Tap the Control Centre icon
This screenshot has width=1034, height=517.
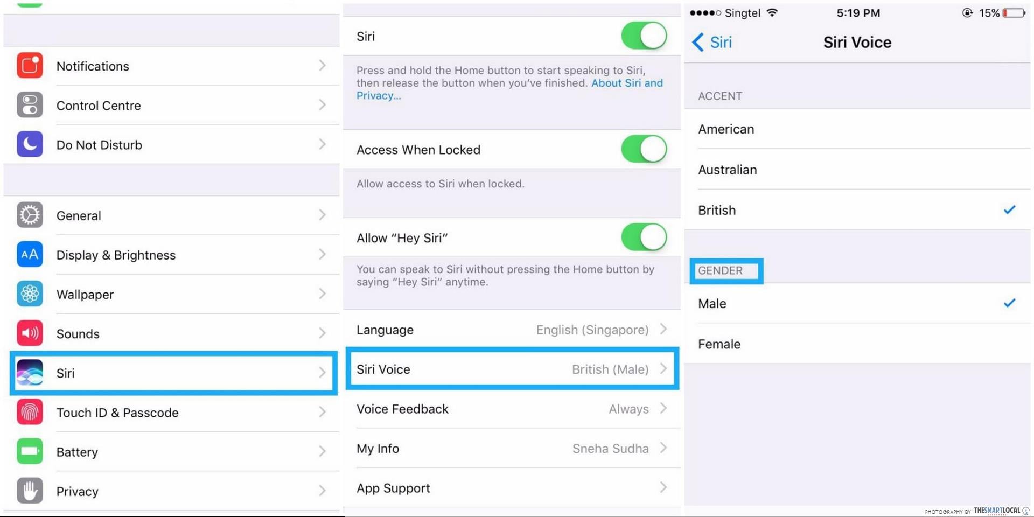[30, 105]
